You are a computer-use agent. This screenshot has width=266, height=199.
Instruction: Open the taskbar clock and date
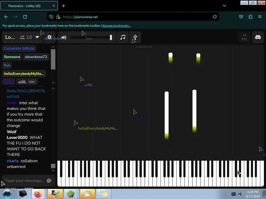(253, 194)
